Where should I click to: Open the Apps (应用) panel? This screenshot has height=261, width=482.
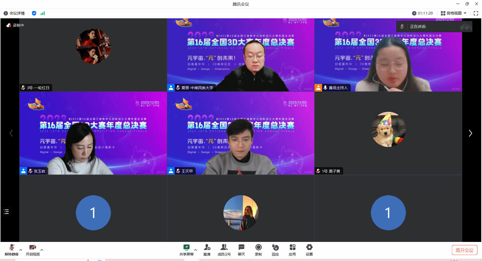click(x=292, y=250)
